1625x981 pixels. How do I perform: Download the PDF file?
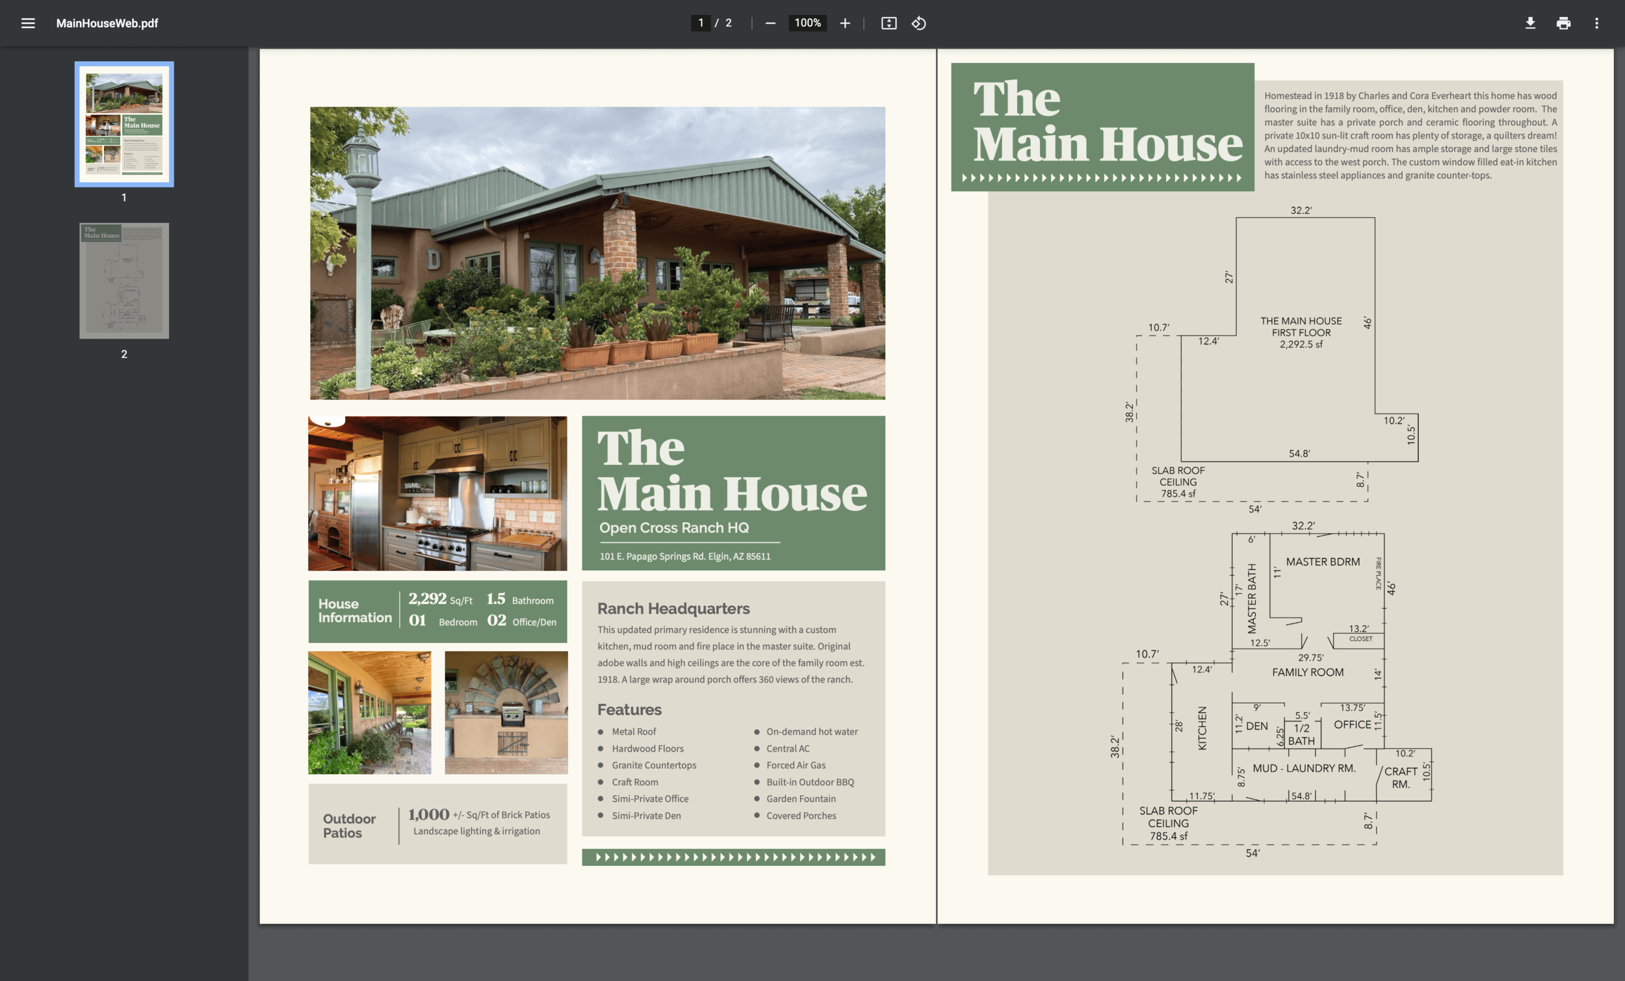click(1530, 23)
